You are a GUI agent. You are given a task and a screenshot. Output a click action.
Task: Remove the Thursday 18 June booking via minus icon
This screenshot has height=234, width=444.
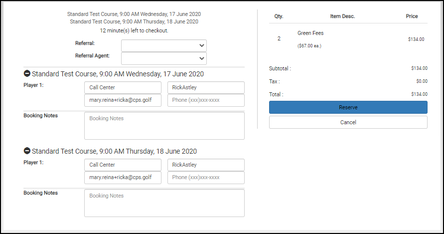coord(27,151)
